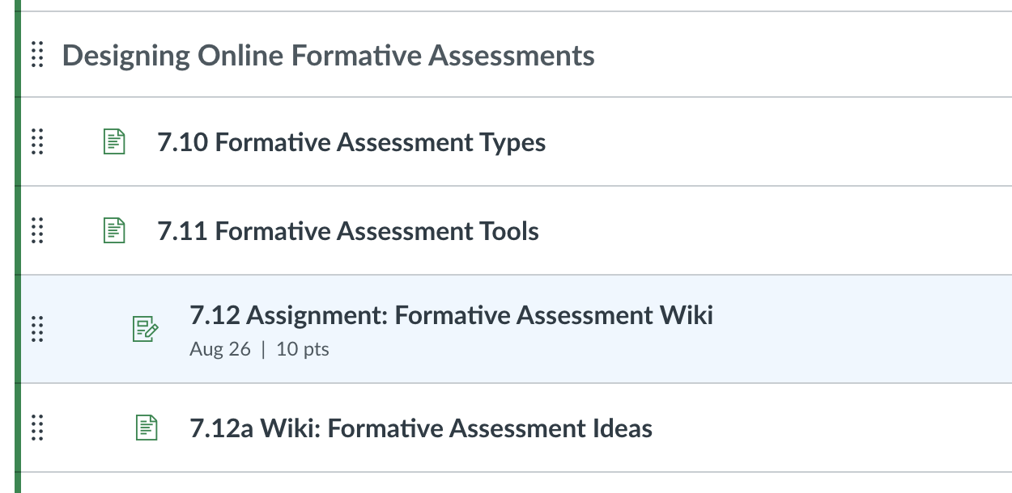Open 7.12a Wiki: Formative Assessment Ideas

coord(421,428)
